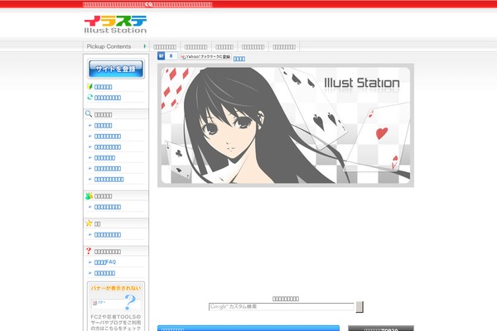Open the blue link beside Yahoo! button
The width and height of the screenshot is (497, 331).
(x=239, y=59)
